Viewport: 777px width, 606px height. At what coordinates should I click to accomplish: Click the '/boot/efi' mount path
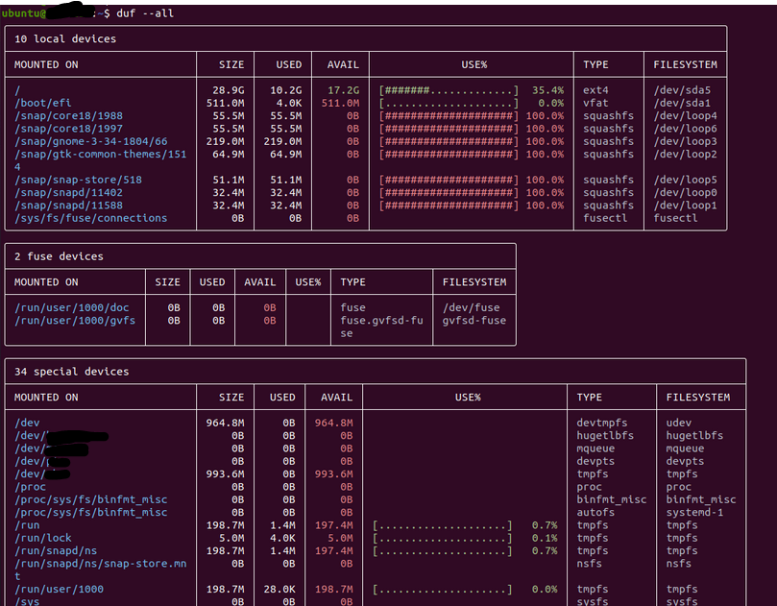coord(43,103)
